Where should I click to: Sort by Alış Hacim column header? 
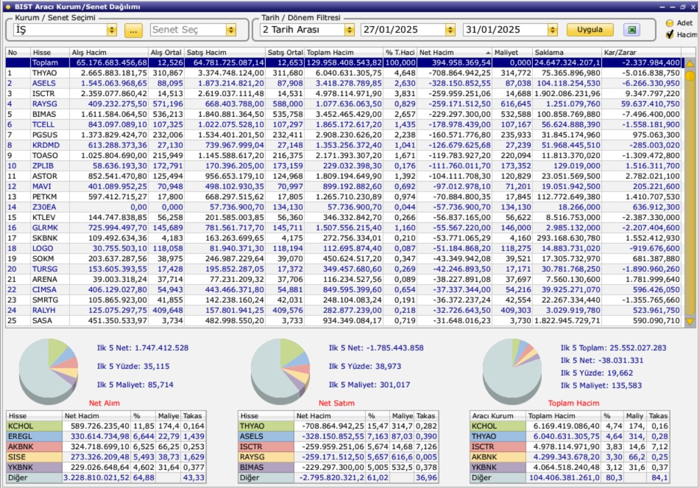click(x=109, y=52)
